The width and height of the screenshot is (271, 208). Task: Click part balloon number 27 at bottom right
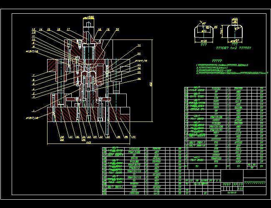click(x=134, y=136)
